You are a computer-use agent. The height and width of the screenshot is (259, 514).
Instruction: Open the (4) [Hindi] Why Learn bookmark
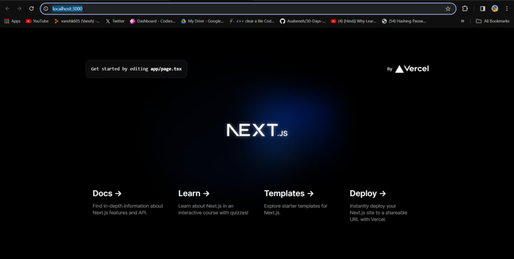tap(353, 21)
